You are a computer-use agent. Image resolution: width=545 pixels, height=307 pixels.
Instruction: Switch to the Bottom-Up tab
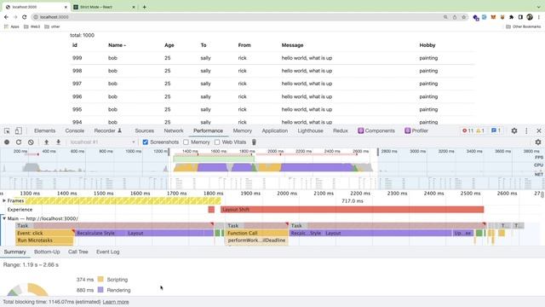point(47,252)
